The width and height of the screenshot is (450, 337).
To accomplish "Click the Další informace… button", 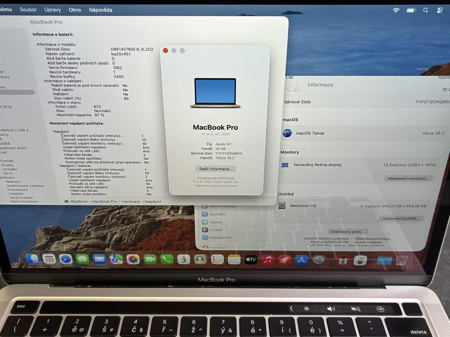I will pos(216,169).
